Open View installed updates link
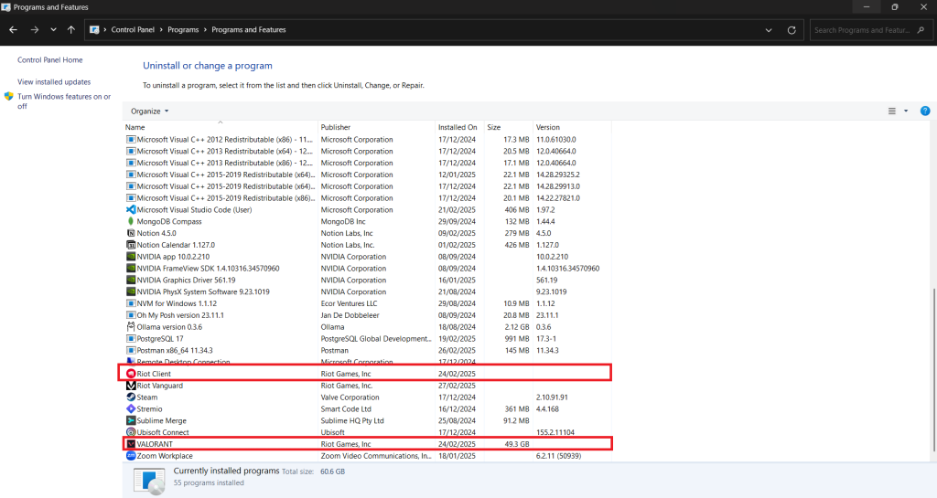Image resolution: width=937 pixels, height=498 pixels. click(54, 82)
